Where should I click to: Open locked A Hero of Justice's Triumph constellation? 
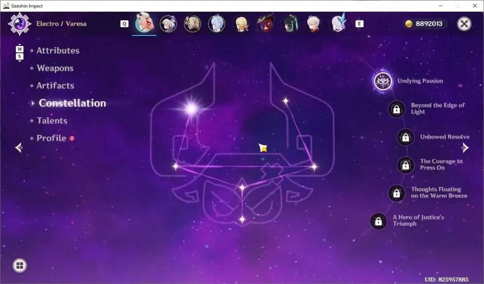click(378, 221)
